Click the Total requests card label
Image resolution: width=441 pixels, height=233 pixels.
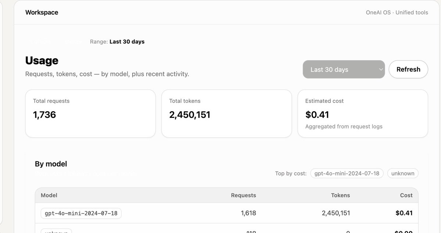[51, 101]
